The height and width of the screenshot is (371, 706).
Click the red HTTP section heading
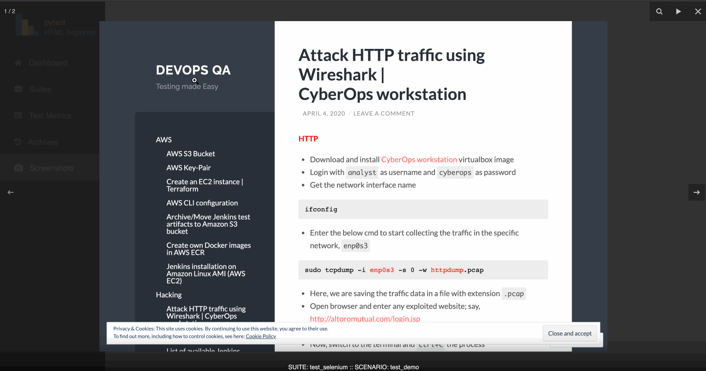(308, 139)
